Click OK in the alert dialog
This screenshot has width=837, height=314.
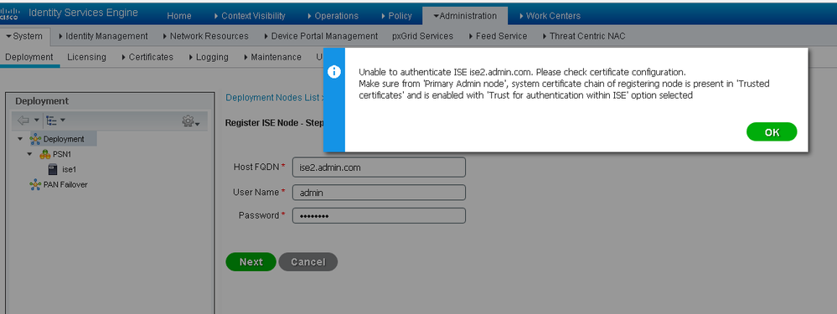772,132
